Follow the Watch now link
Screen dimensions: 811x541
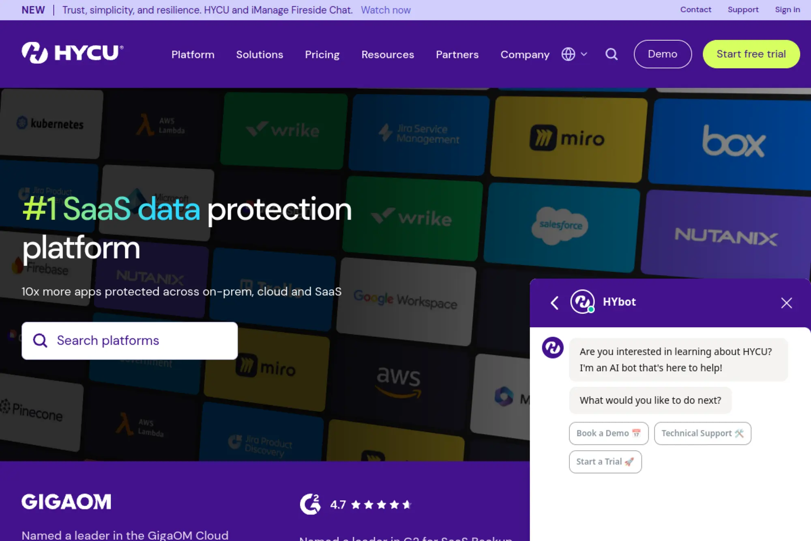(386, 10)
